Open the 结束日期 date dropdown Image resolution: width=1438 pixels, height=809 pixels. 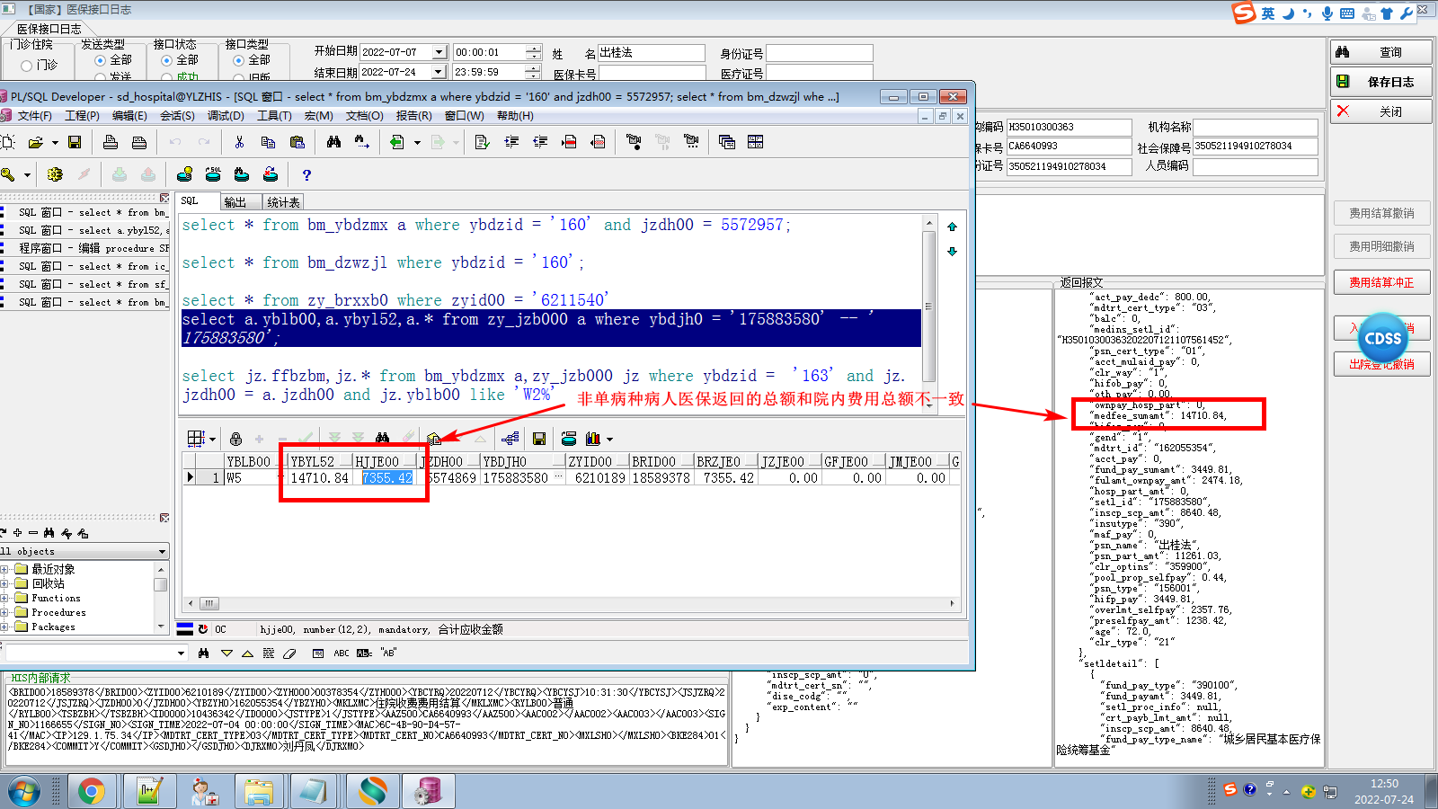439,72
